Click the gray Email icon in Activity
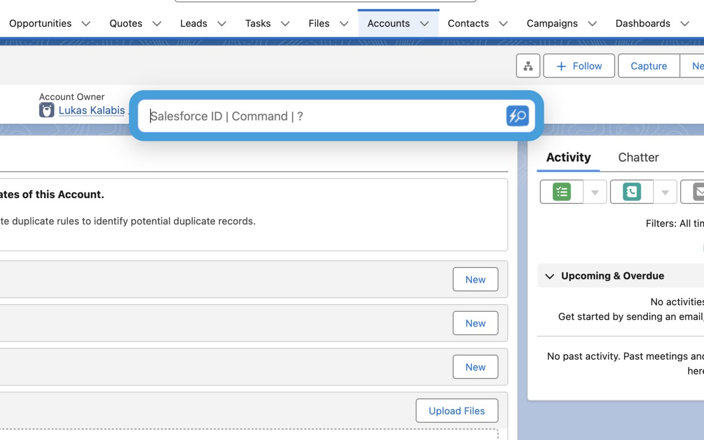This screenshot has height=440, width=704. click(x=697, y=192)
